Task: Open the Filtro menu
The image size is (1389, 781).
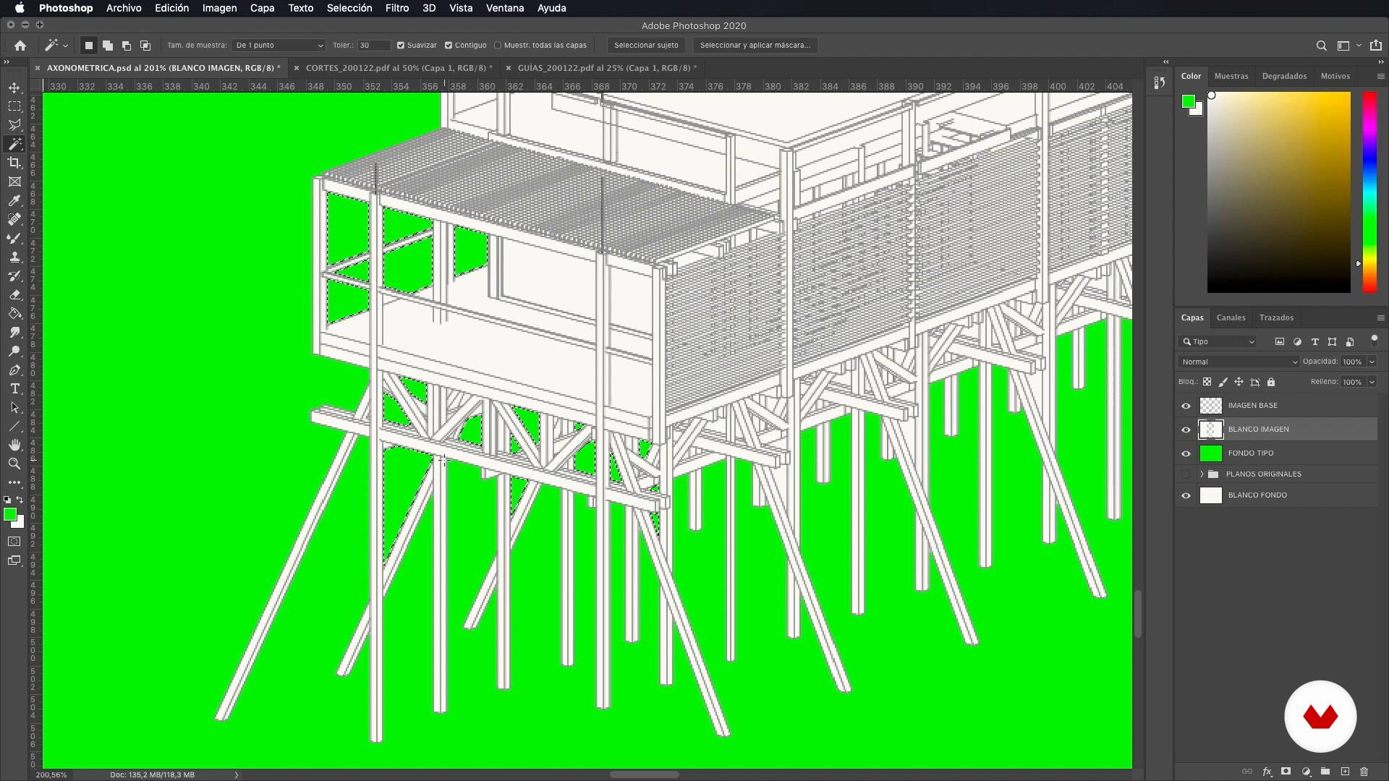Action: point(396,8)
